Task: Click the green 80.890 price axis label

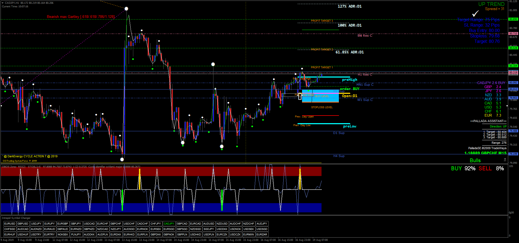Action: 513,19
